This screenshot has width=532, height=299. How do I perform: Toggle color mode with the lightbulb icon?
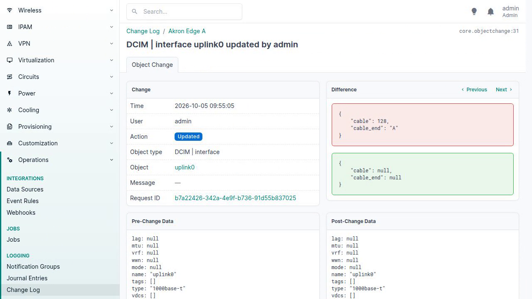point(474,12)
